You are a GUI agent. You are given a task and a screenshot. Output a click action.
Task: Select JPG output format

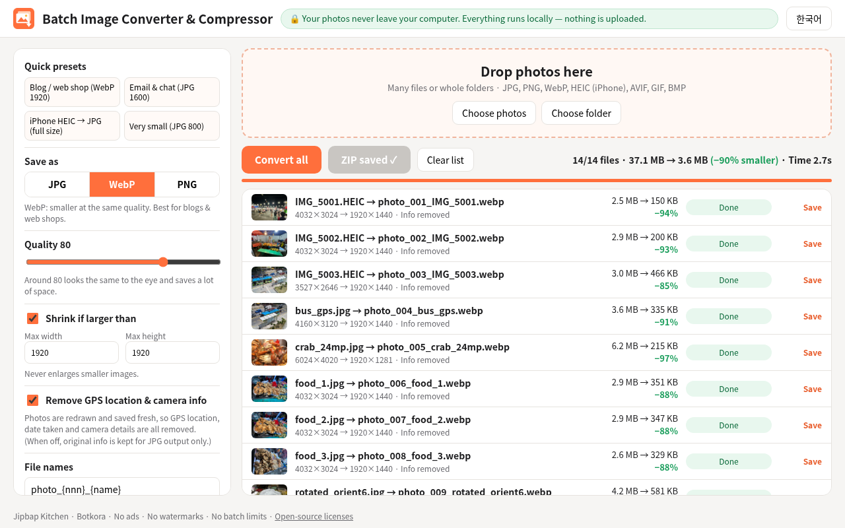(x=57, y=184)
